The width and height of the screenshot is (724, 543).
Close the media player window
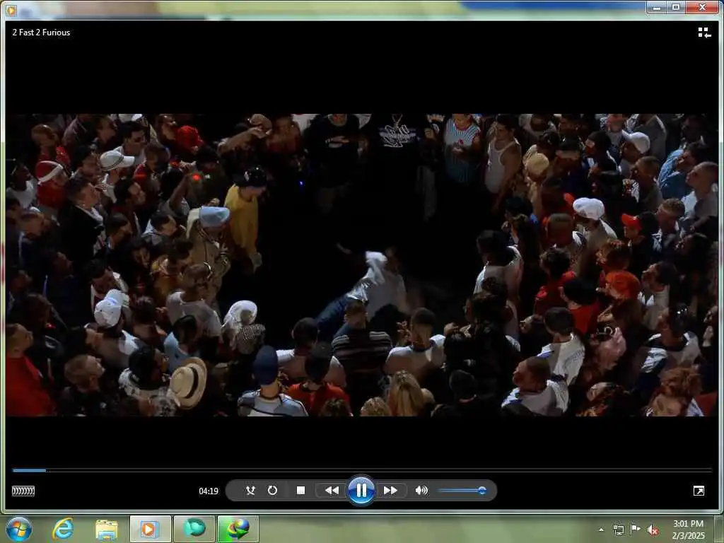point(702,7)
